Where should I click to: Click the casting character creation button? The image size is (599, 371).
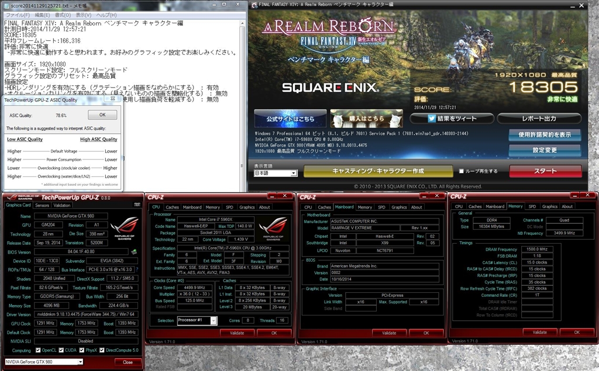point(378,171)
